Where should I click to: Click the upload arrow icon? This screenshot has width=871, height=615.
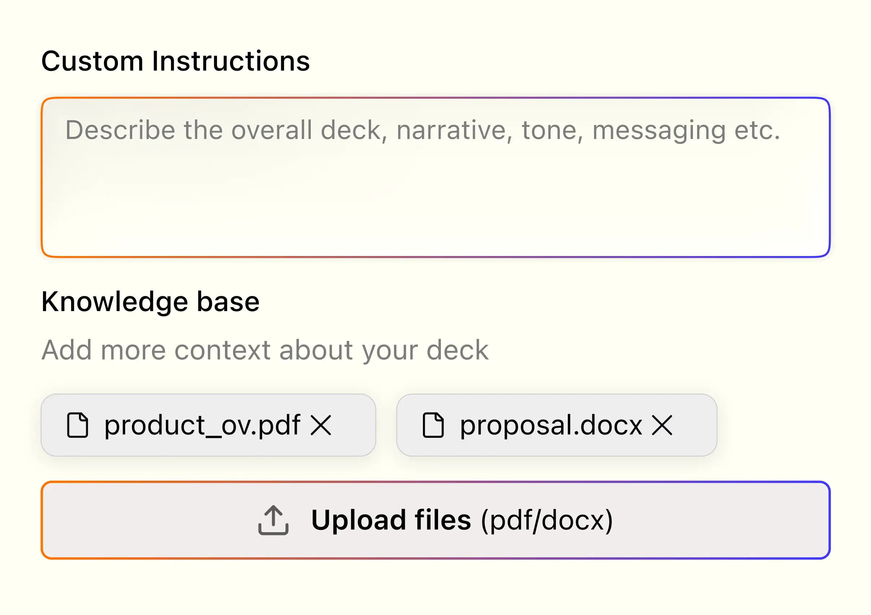click(273, 520)
